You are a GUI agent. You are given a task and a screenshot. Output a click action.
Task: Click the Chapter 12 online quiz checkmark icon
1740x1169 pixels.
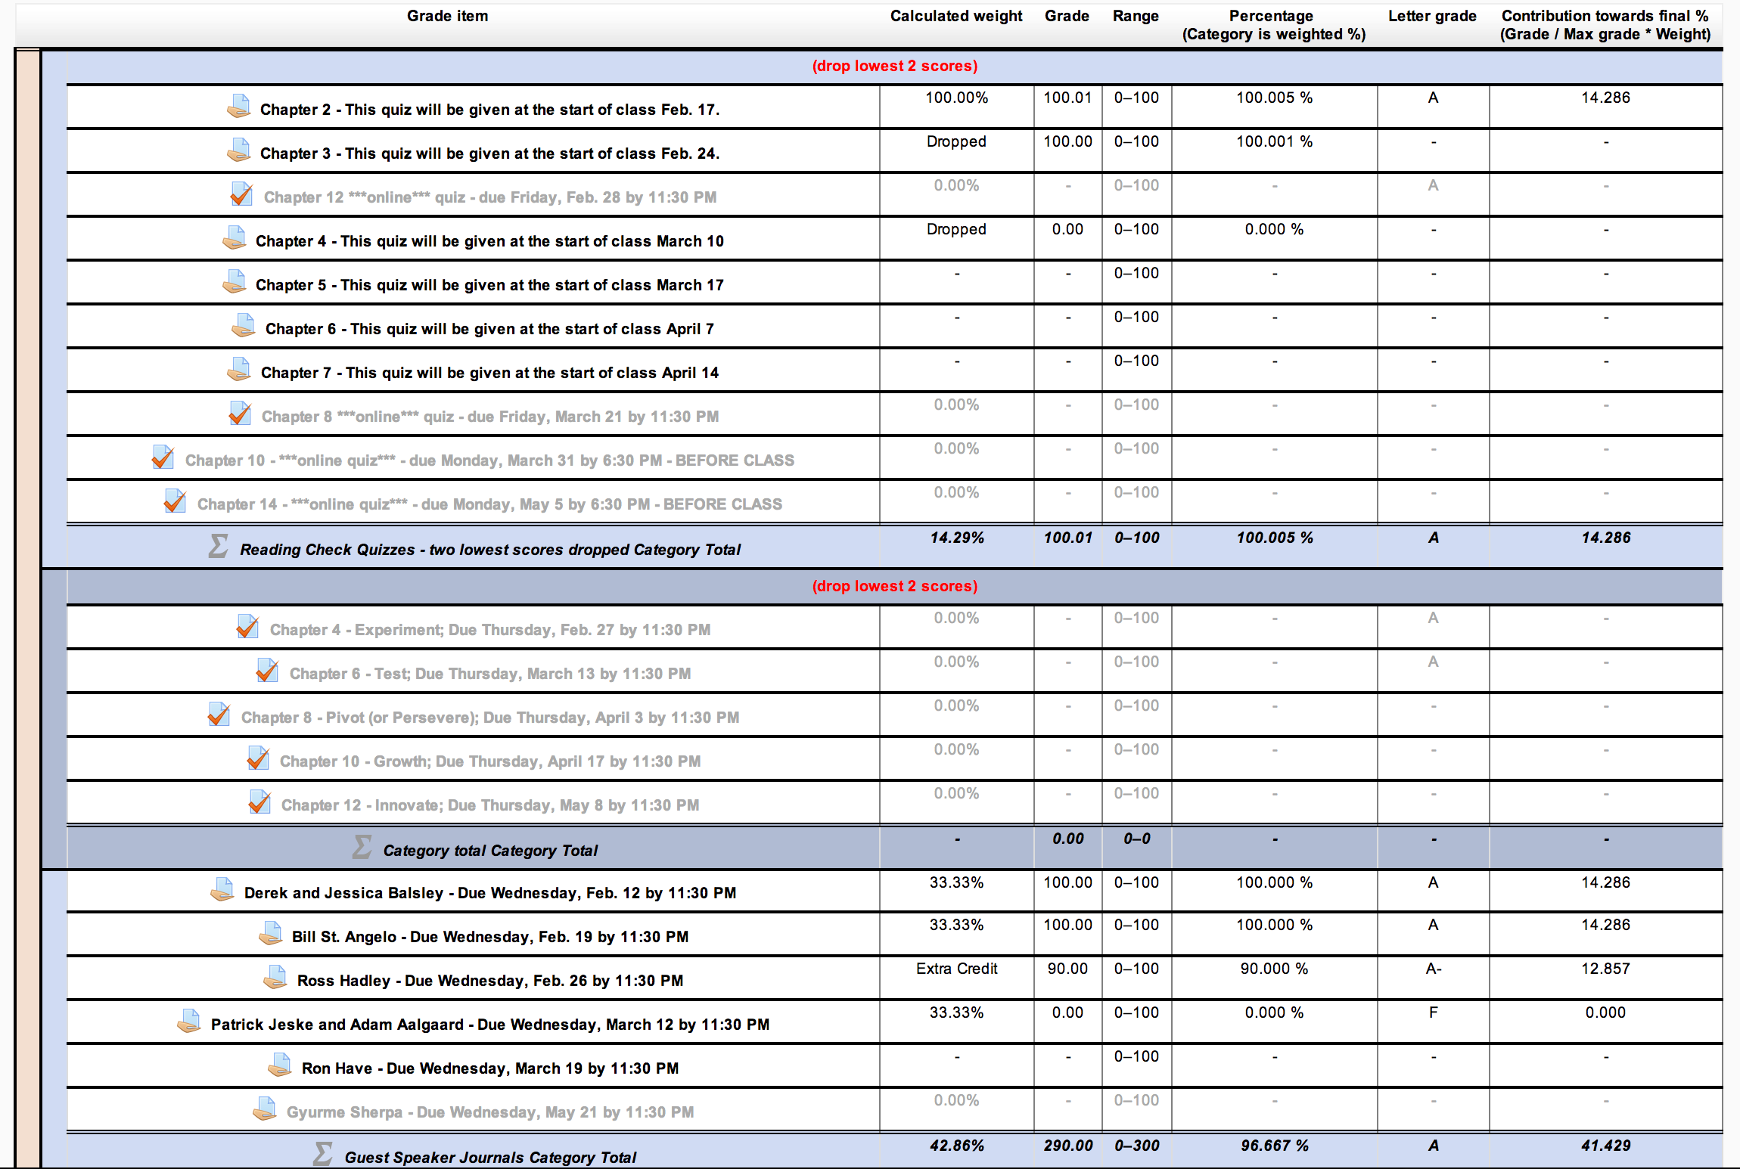click(242, 194)
